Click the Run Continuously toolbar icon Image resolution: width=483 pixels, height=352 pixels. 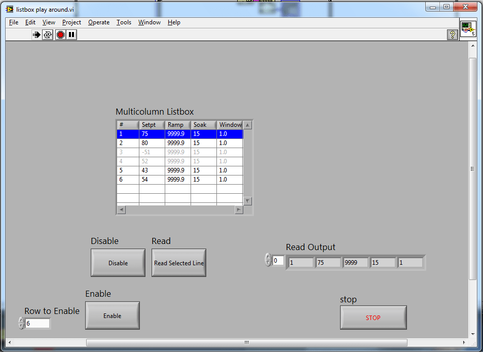pos(47,34)
